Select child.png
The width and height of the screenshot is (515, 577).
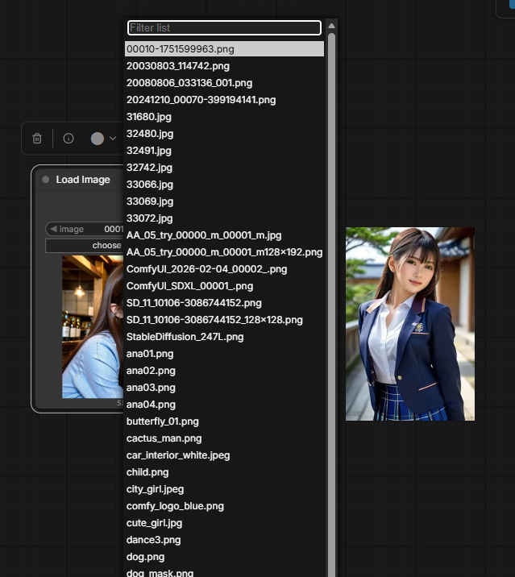[x=224, y=472]
